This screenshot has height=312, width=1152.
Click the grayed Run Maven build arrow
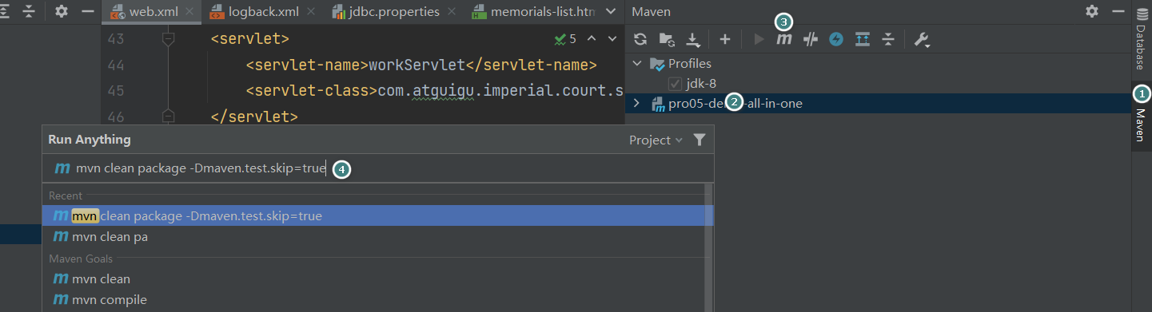coord(759,39)
